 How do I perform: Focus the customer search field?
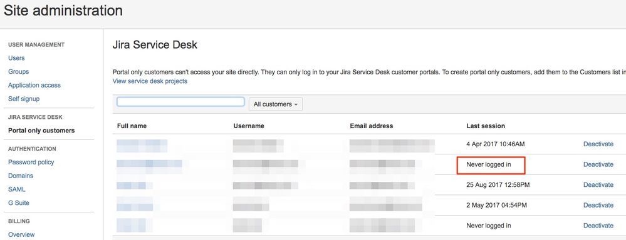(180, 102)
